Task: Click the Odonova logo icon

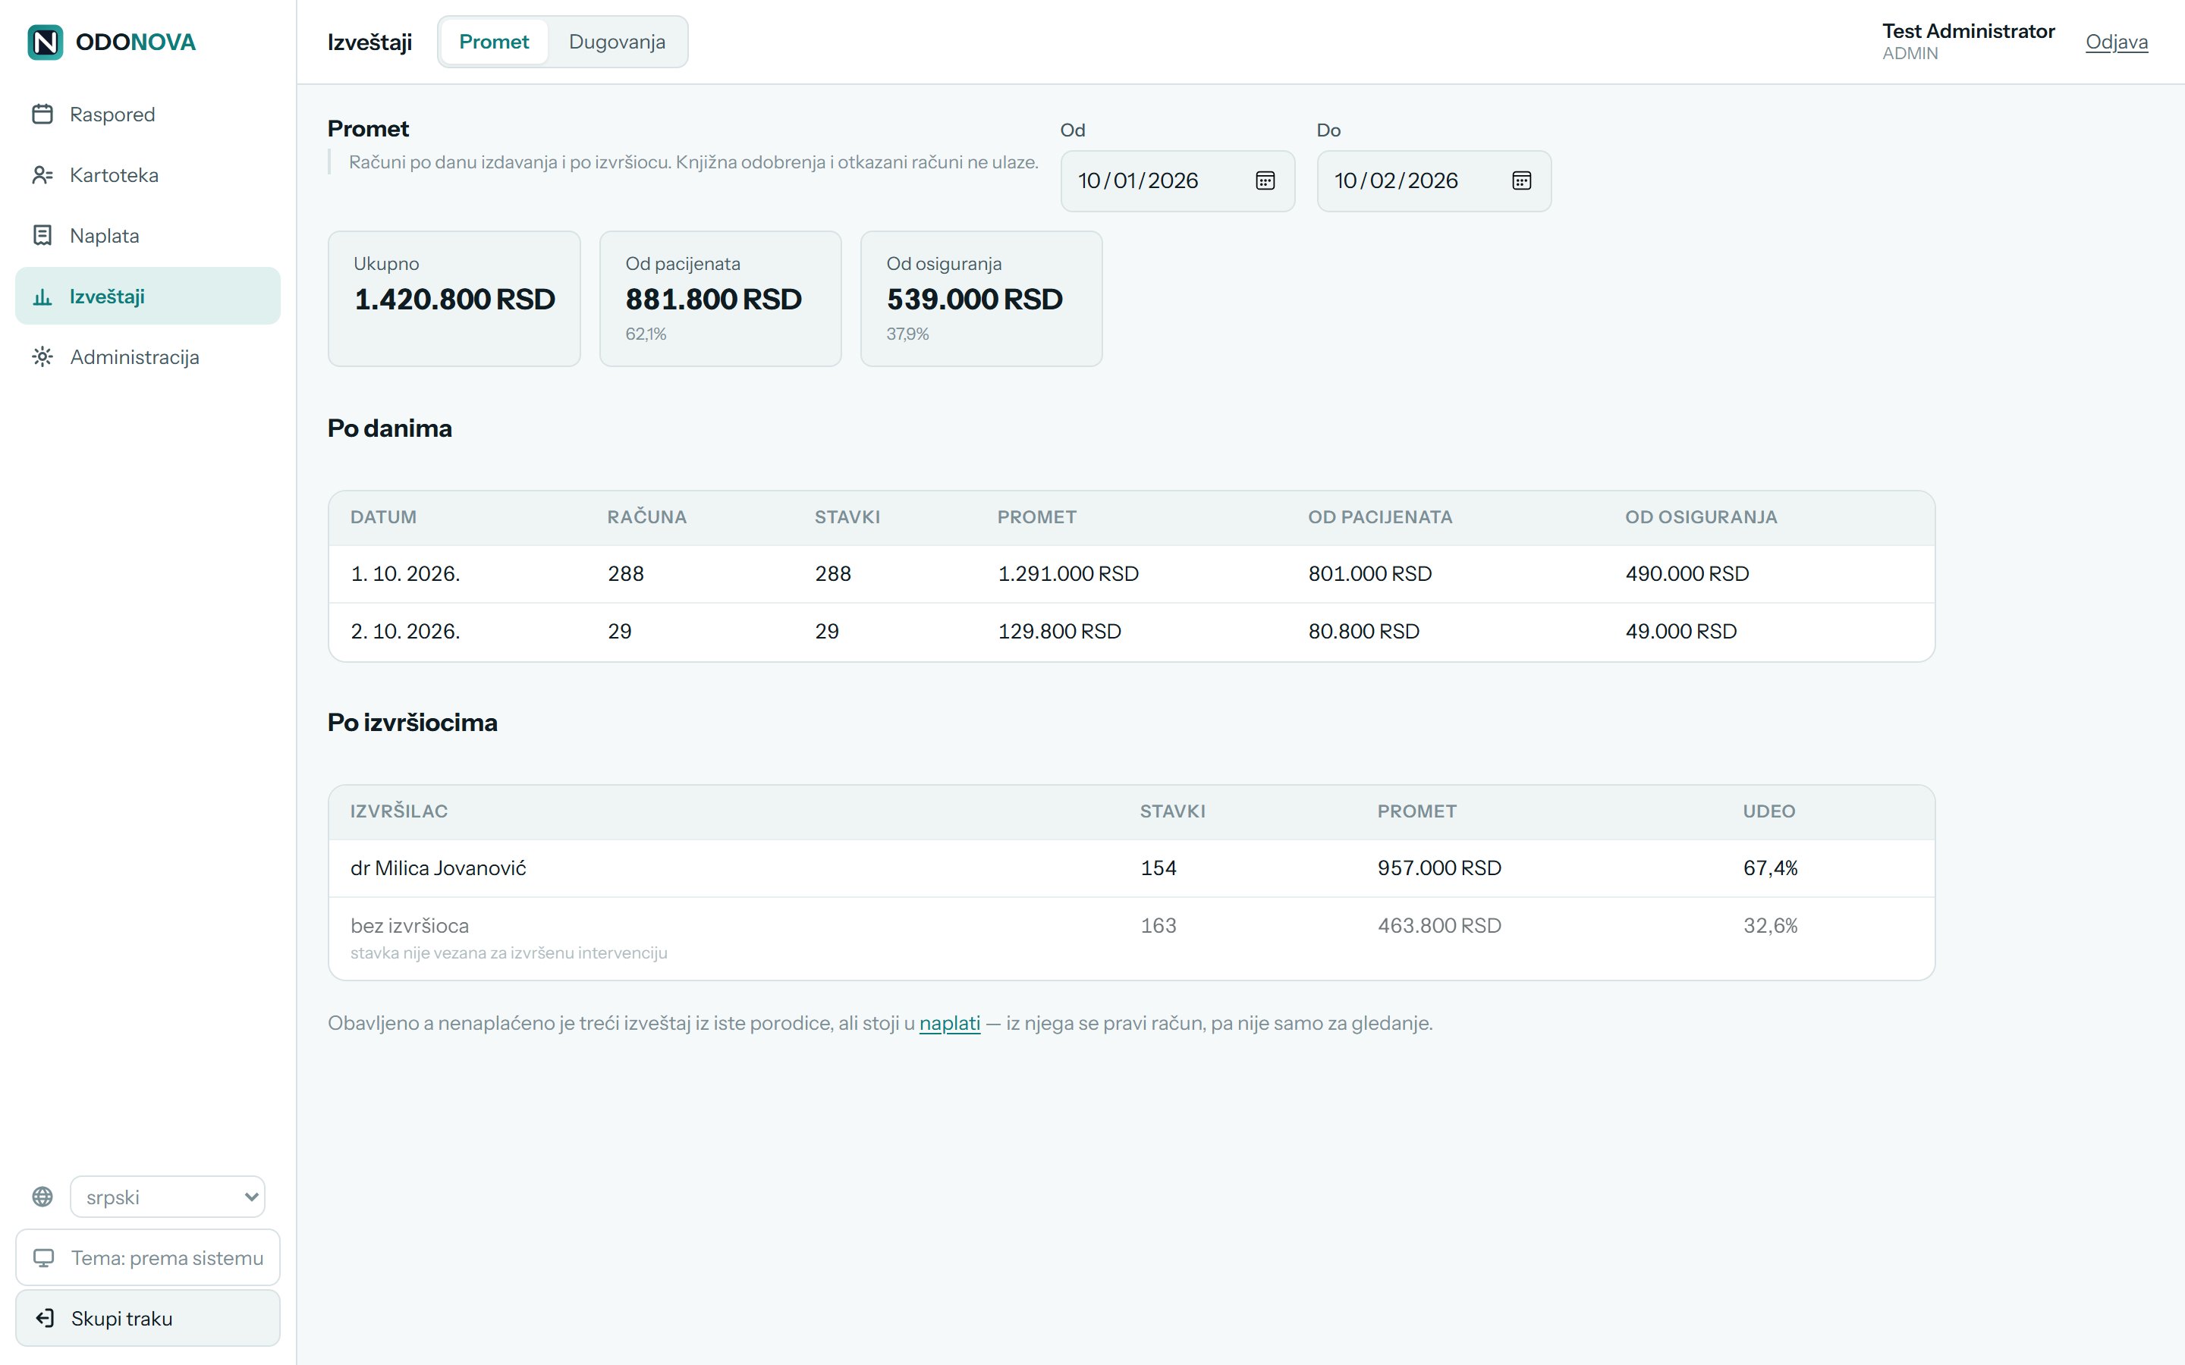Action: pos(46,42)
